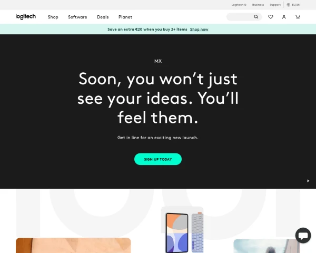Open the Software menu
This screenshot has height=253, width=316.
(77, 17)
